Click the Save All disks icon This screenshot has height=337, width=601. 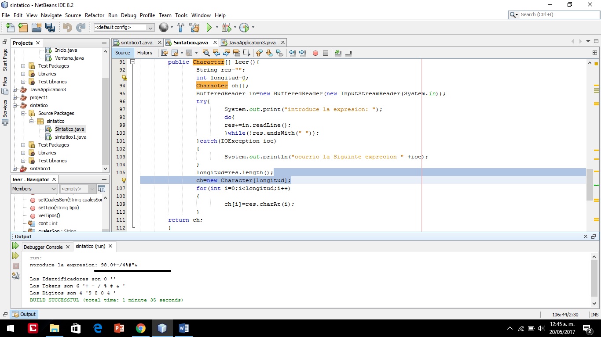tap(50, 28)
